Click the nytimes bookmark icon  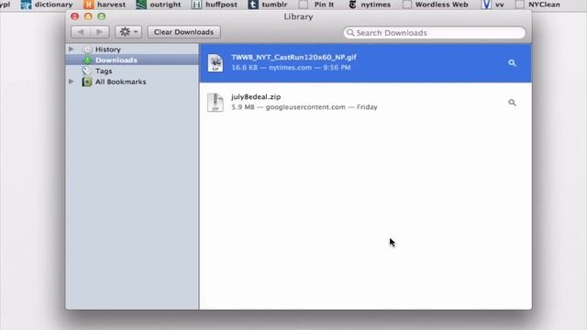click(352, 5)
